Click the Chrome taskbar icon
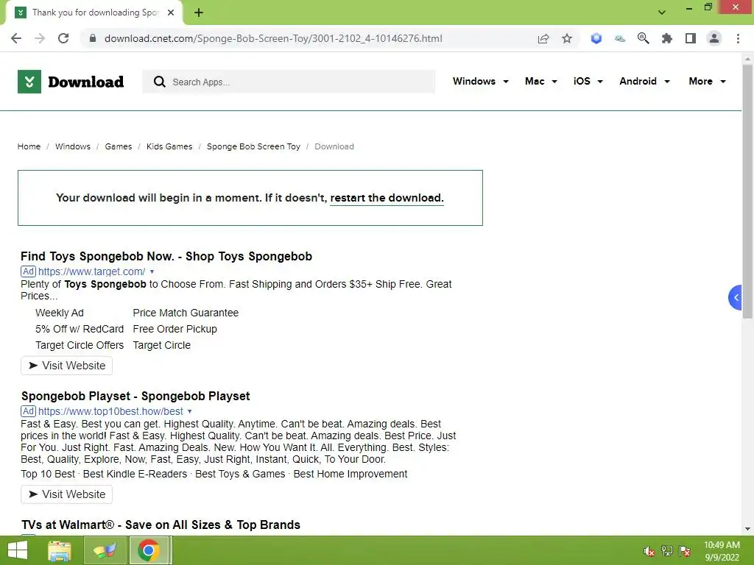Image resolution: width=754 pixels, height=565 pixels. coord(149,550)
